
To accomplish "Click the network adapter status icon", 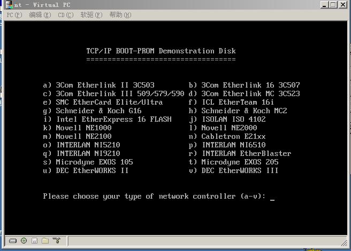I will (57, 240).
